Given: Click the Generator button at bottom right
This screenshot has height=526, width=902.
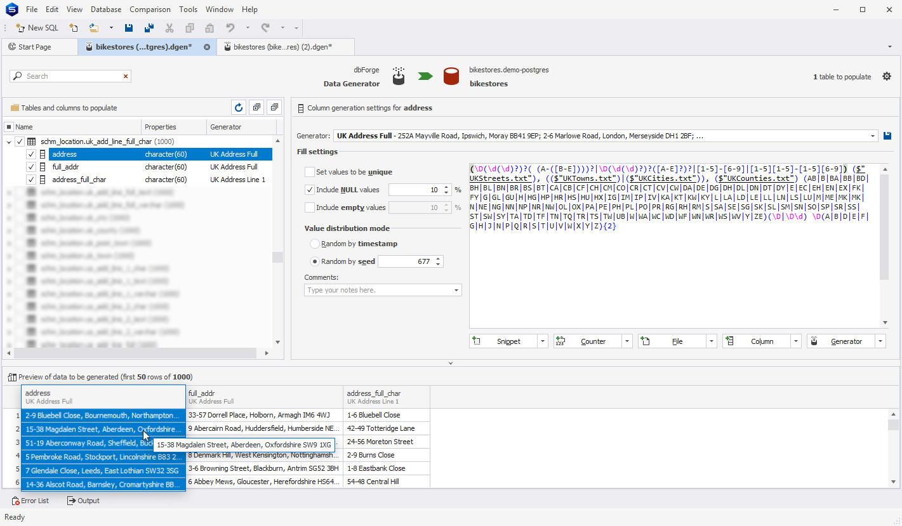Looking at the screenshot, I should coord(841,341).
